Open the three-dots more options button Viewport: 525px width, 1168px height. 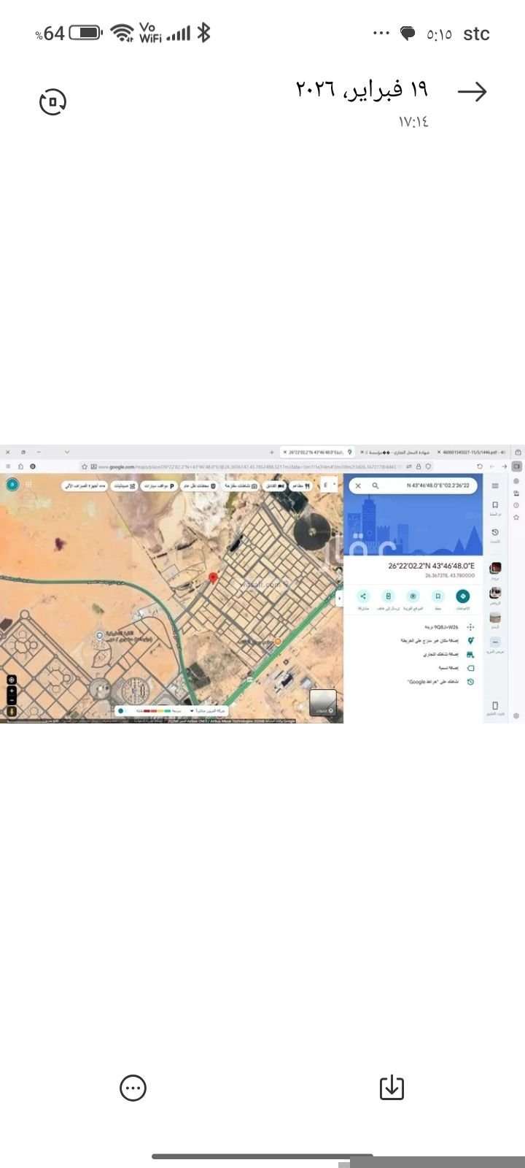(133, 1088)
